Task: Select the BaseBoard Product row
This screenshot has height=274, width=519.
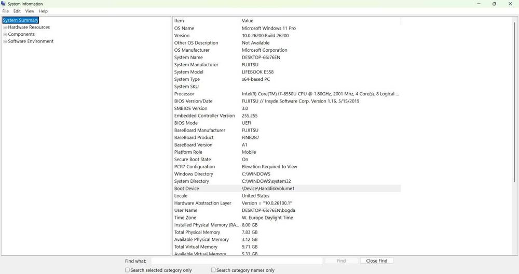Action: pos(286,137)
